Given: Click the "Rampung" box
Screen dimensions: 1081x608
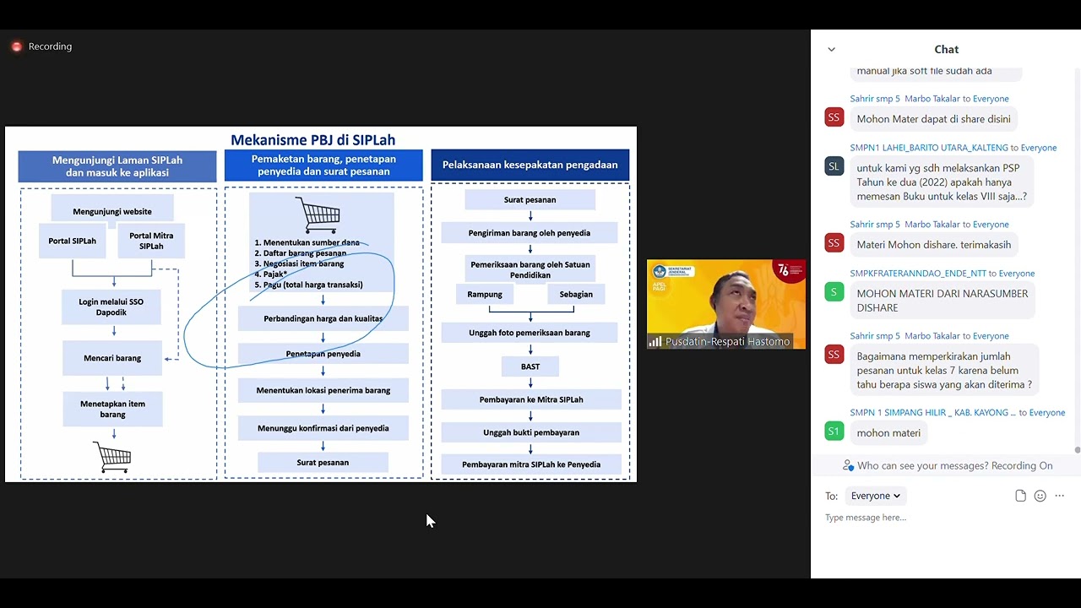Looking at the screenshot, I should click(485, 294).
